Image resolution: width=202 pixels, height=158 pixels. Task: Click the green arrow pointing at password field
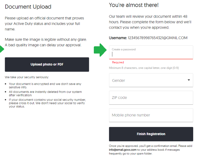point(100,50)
